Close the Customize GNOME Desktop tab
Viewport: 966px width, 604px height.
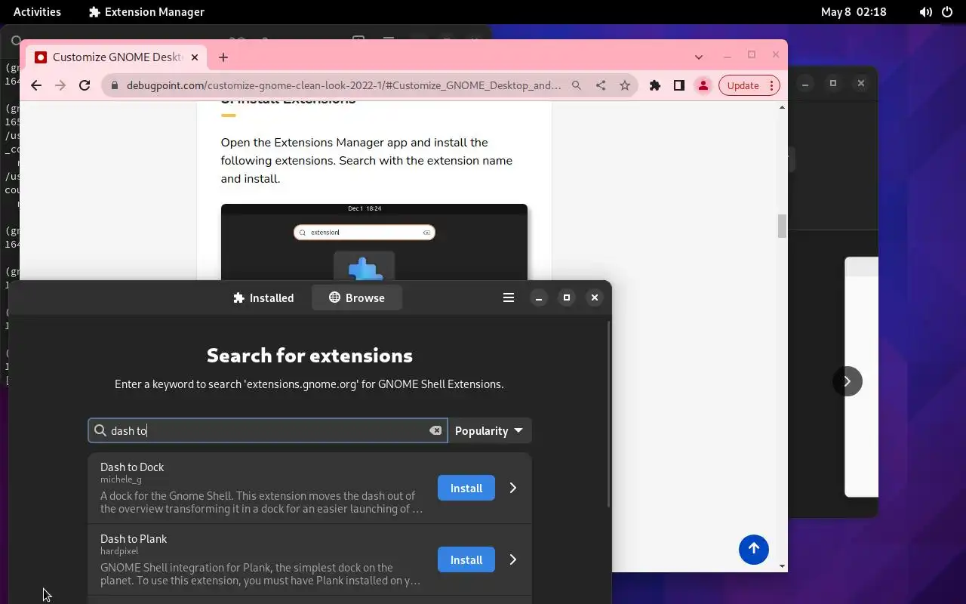[x=195, y=57]
